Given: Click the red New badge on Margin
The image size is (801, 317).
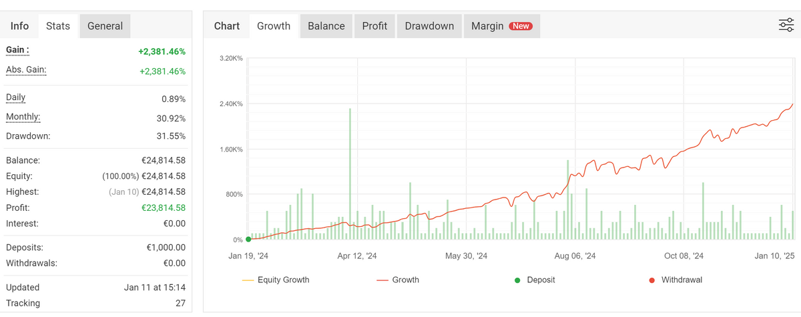Looking at the screenshot, I should 520,26.
